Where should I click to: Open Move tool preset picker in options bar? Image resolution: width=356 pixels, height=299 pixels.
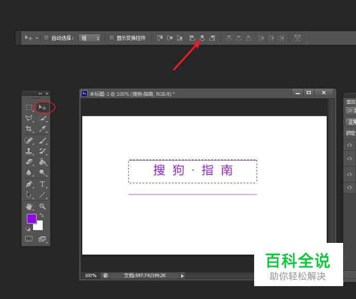click(x=37, y=38)
